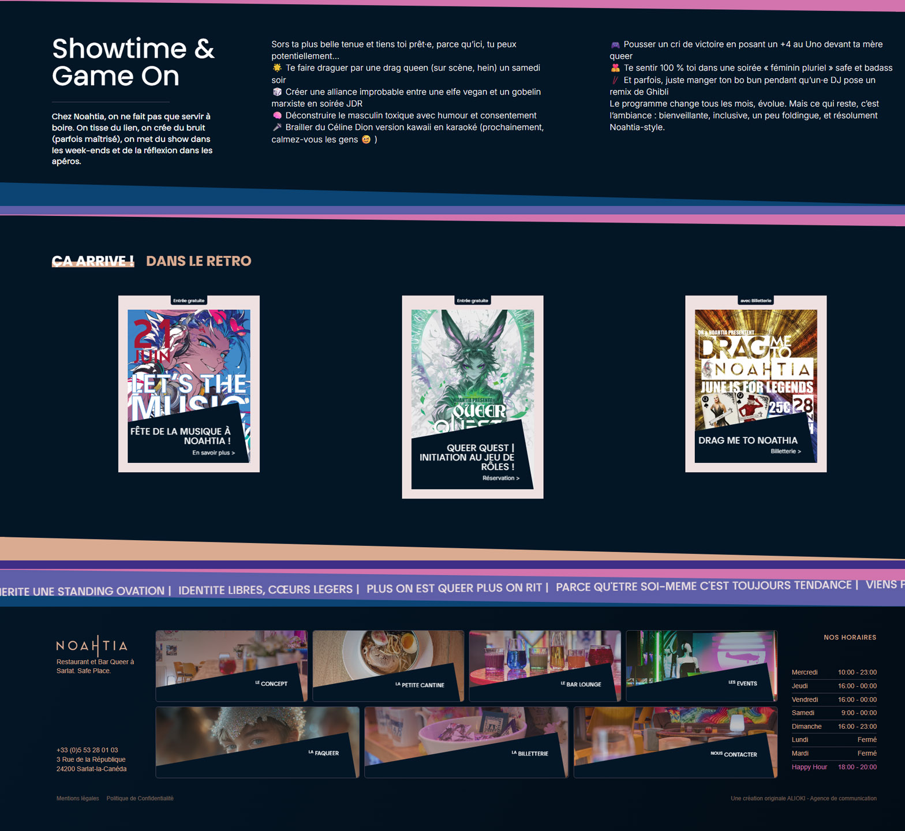905x831 pixels.
Task: Click the Mercredi 10:00 - 23:00 row
Action: (834, 672)
